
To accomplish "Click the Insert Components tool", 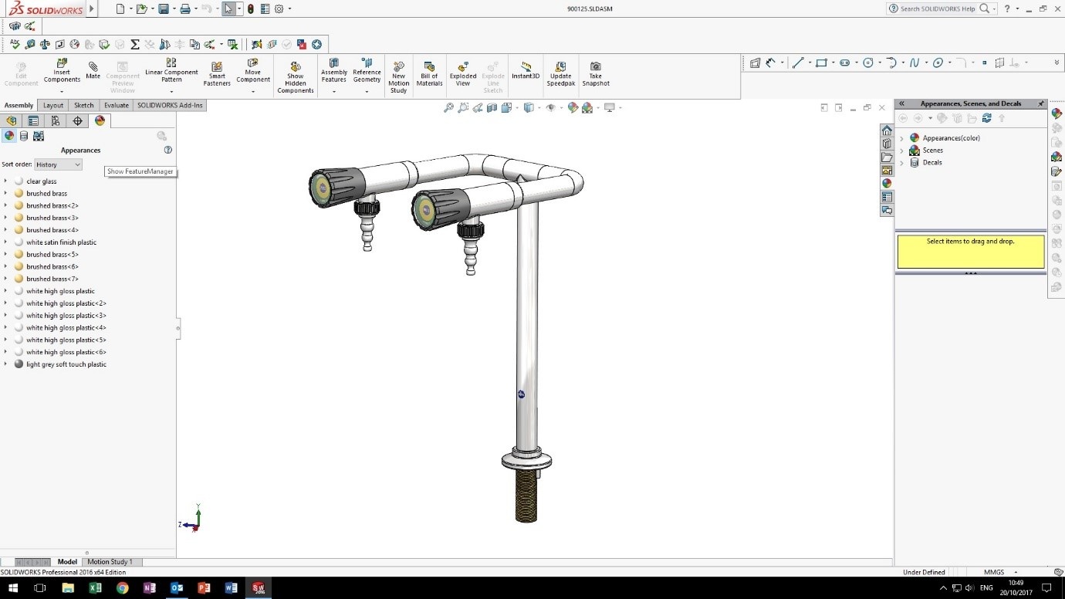I will (62, 71).
